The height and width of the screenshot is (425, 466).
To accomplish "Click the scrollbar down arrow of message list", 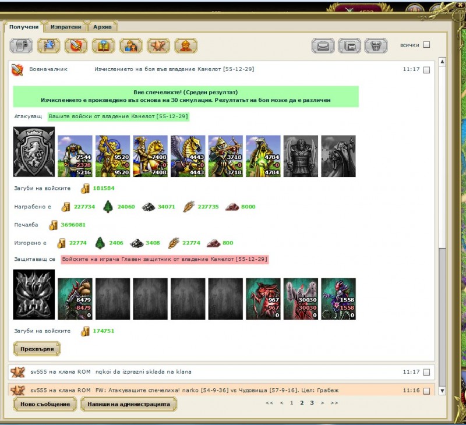I will 442,391.
